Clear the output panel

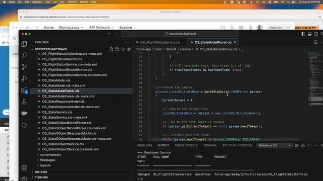point(296,145)
